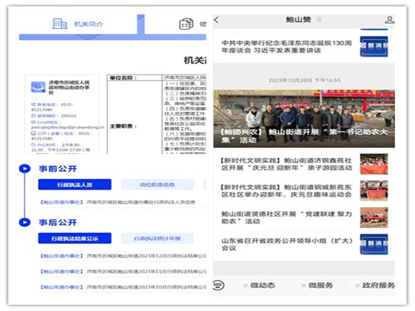Click the 鲍山赞 title text
Screen dimensions: 415x311
coord(298,19)
